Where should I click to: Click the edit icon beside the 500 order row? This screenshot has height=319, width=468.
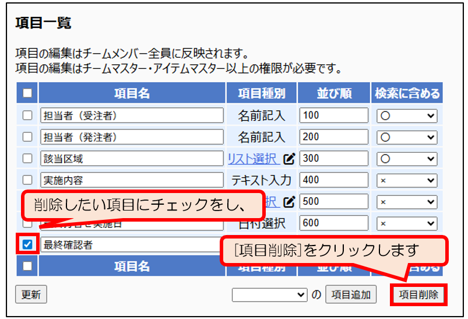point(289,202)
